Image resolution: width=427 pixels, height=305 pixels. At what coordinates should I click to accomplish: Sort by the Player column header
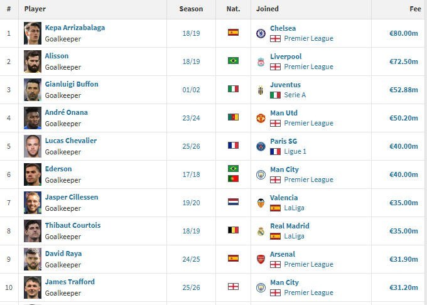click(x=35, y=9)
